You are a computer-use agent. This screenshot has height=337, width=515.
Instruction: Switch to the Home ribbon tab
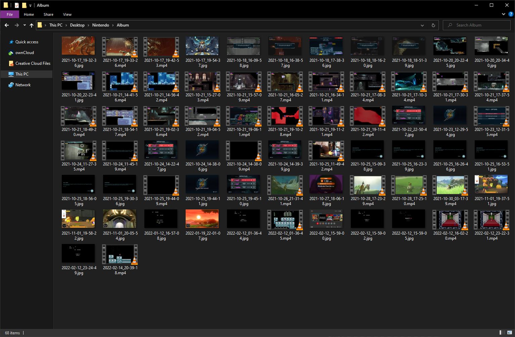point(29,14)
